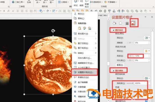Open the 三维工具 dropdown in ribbon
Screen dimensions: 155x102
click(x=18, y=2)
